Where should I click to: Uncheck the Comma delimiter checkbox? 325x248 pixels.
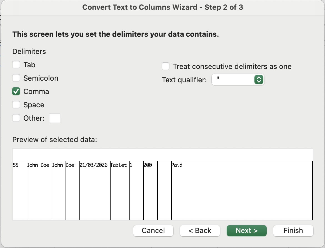point(16,91)
